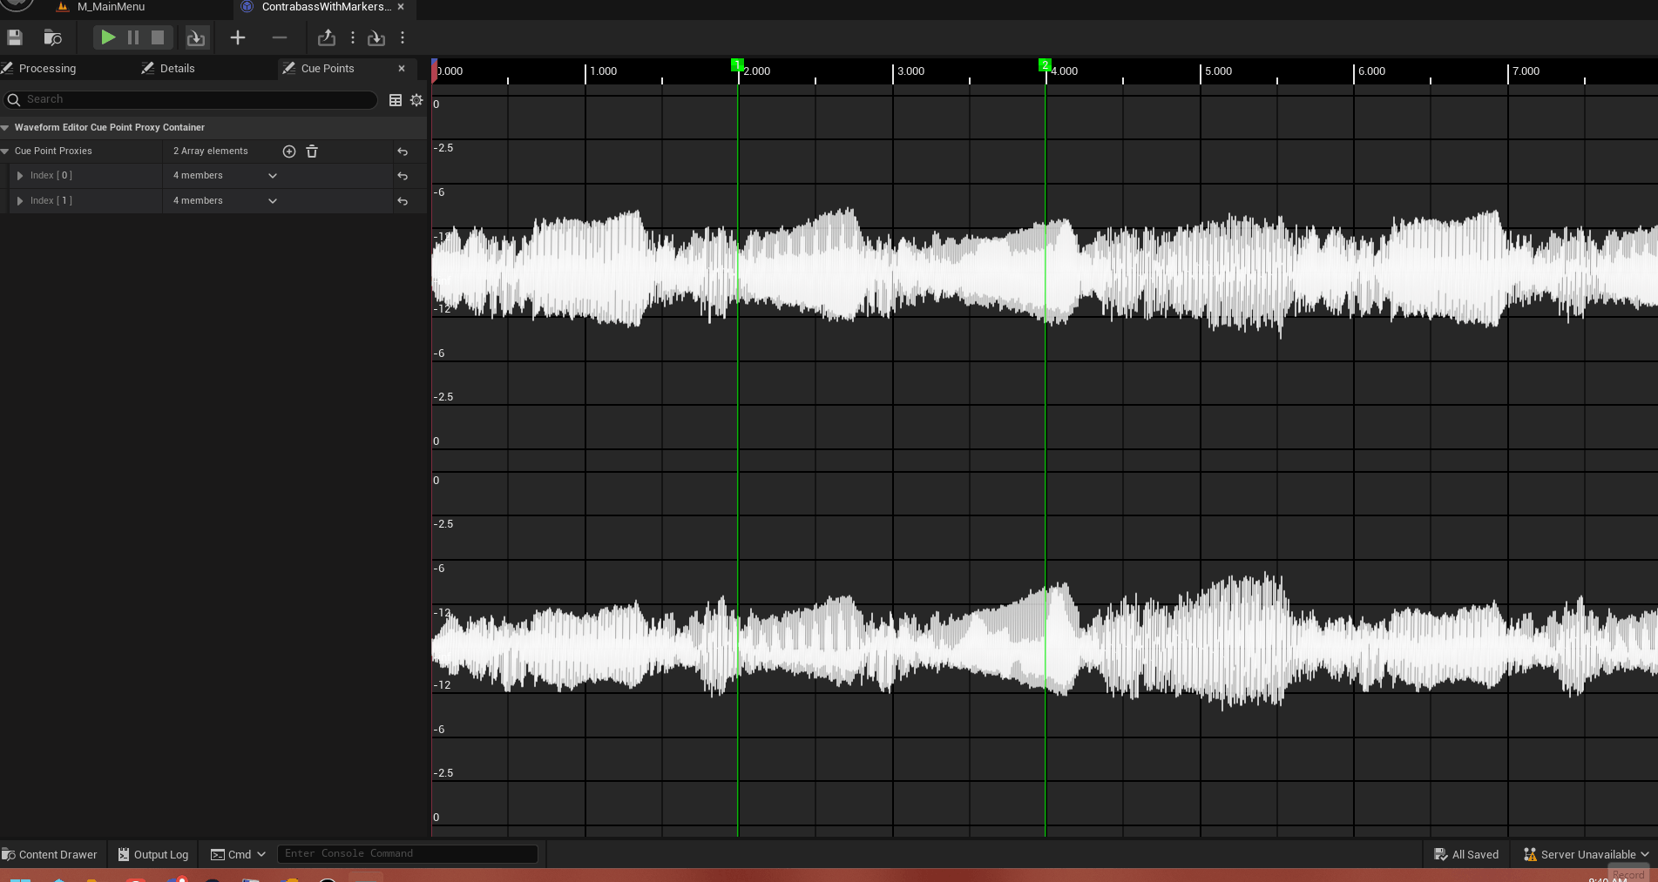The width and height of the screenshot is (1658, 882).
Task: Open the Index [0] members dropdown arrow
Action: pos(272,176)
